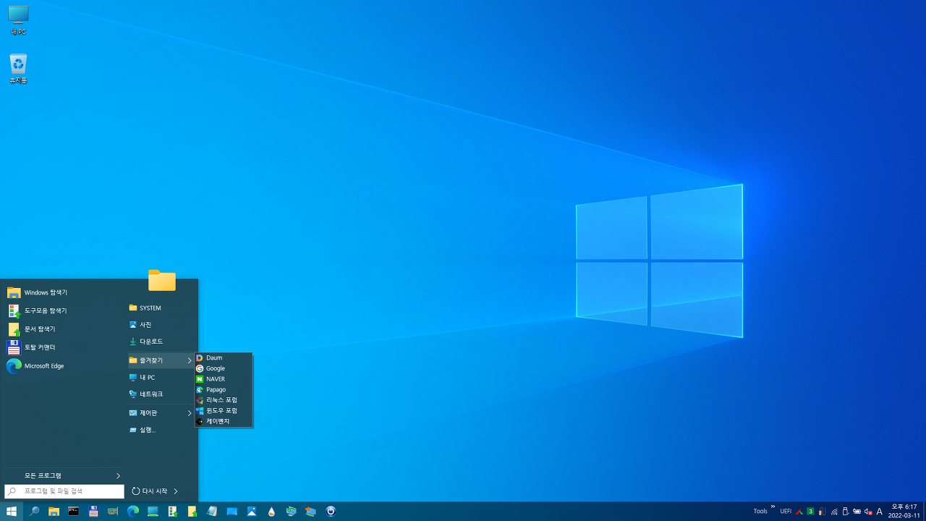
Task: Open Microsoft Edge from the start menu list
Action: click(64, 366)
